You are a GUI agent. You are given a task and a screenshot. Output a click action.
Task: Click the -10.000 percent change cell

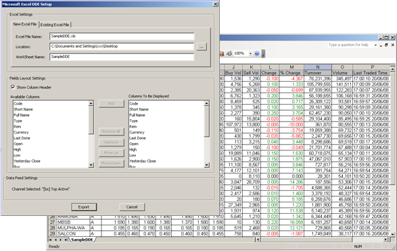[x=291, y=125]
